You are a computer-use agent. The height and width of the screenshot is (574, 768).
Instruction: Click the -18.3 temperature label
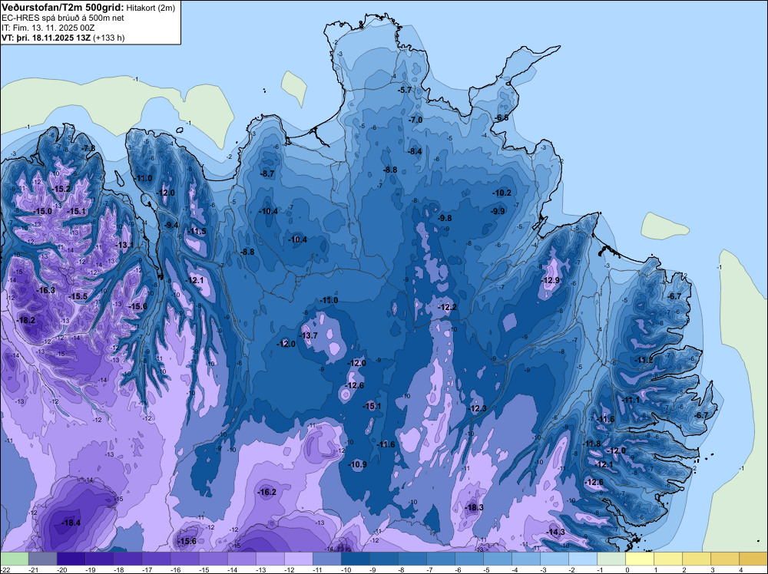(474, 507)
